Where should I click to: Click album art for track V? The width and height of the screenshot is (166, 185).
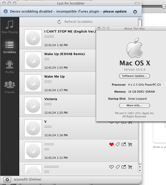tap(33, 128)
